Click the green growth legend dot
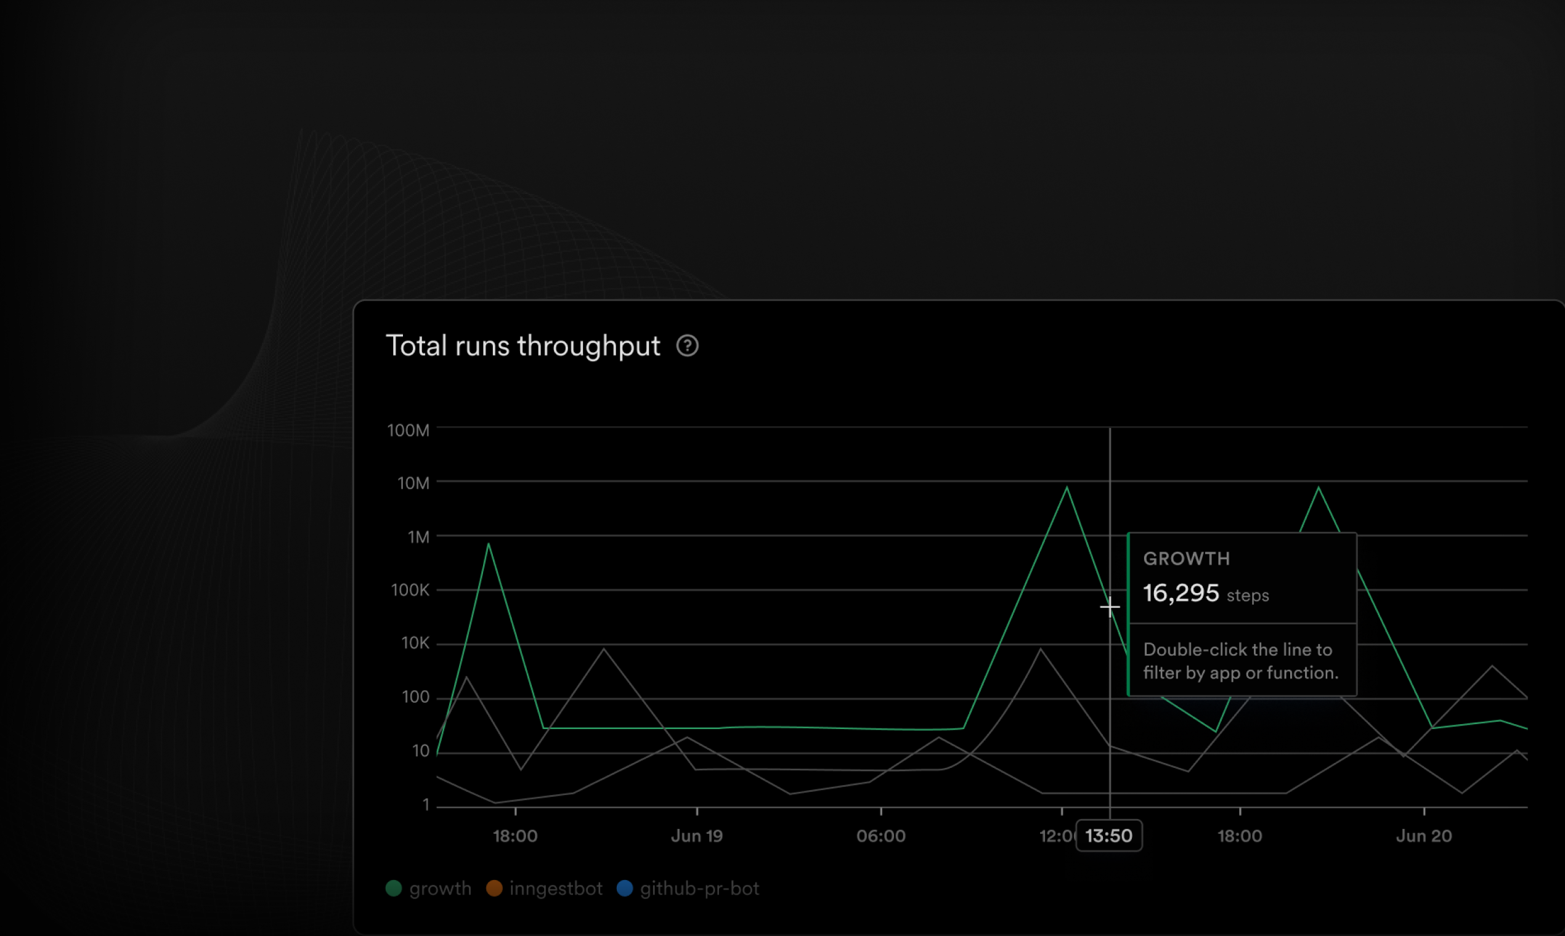This screenshot has height=936, width=1565. (394, 889)
